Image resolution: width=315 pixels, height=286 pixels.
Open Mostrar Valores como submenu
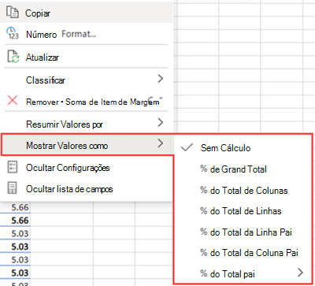87,145
